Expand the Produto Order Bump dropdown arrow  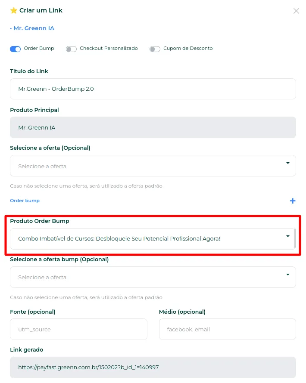(x=288, y=236)
